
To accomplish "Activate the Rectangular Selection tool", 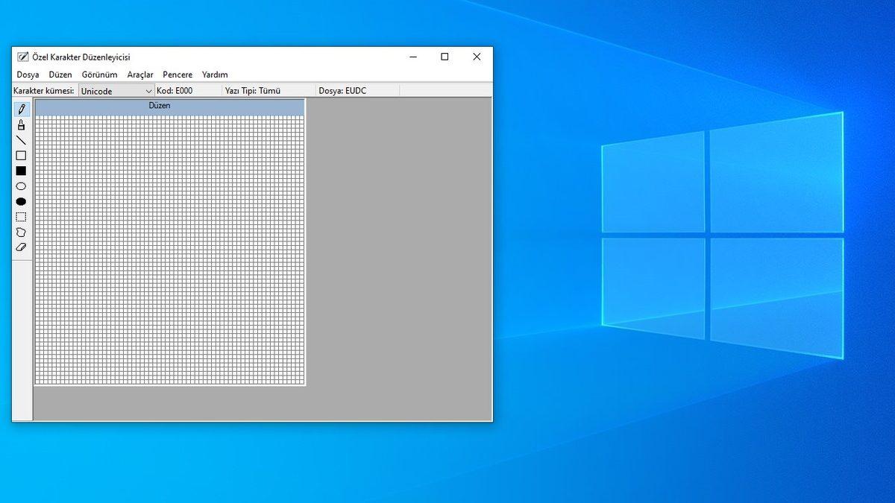I will (x=21, y=217).
